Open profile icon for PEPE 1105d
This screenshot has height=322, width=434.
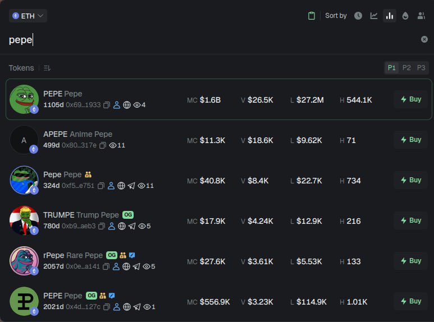pyautogui.click(x=117, y=105)
